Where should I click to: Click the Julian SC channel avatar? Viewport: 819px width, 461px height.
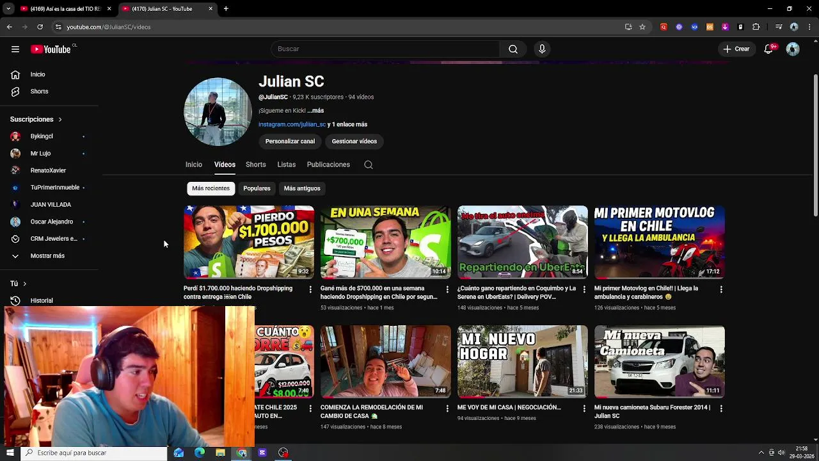coord(218,112)
